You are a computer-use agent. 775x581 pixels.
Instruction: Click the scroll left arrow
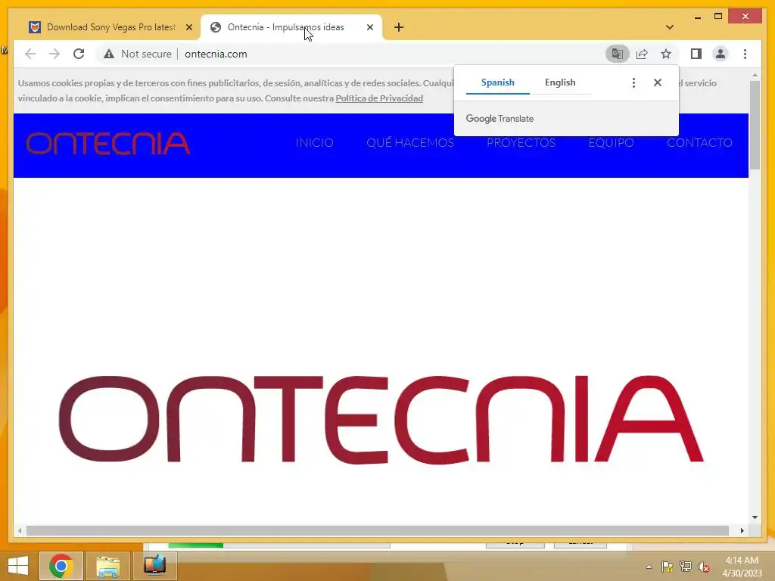click(x=20, y=530)
